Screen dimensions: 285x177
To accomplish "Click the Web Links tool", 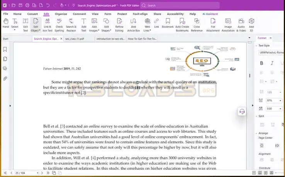I will coord(148,25).
